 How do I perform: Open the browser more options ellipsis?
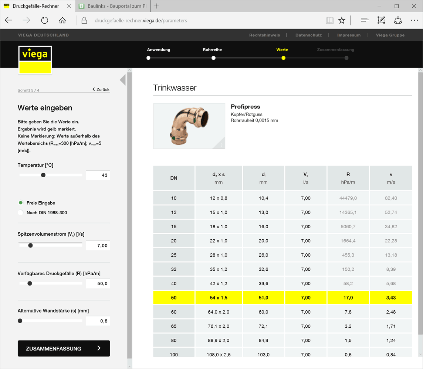point(414,20)
